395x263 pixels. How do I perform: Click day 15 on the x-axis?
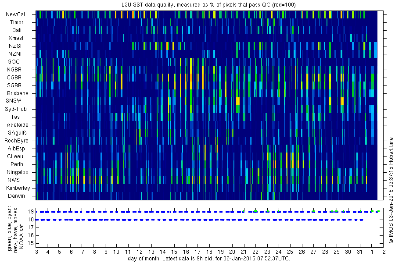[x=174, y=252]
